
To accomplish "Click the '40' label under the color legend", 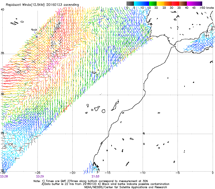I will [x=187, y=8].
